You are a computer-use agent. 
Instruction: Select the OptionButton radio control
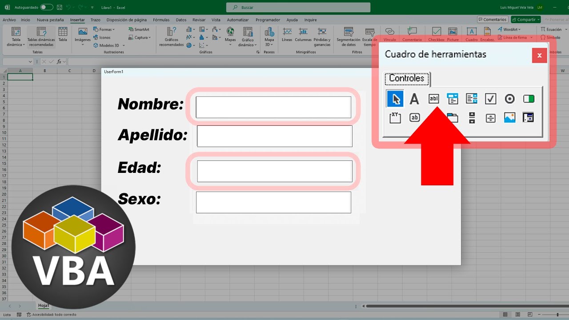pyautogui.click(x=509, y=99)
